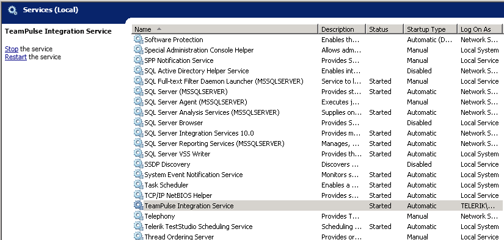This screenshot has height=240, width=504.
Task: Select SQL Server Analysis Services name
Action: click(212, 112)
